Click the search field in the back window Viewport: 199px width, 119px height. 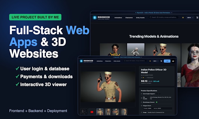click(x=164, y=17)
